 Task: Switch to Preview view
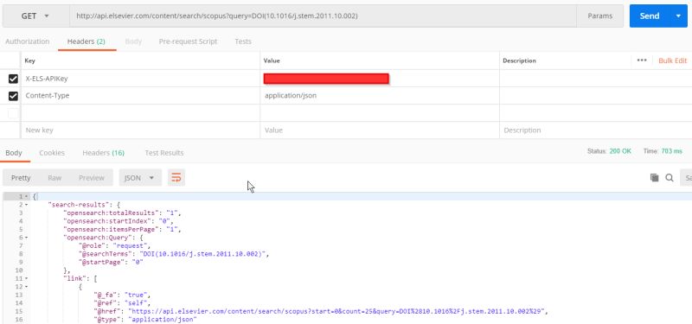pyautogui.click(x=92, y=178)
